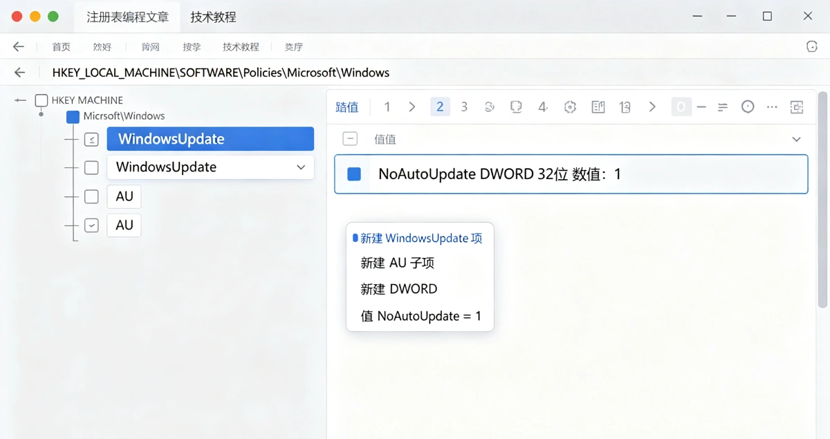
Task: Choose 新建 WindowsUpdate 项 from context menu
Action: tap(420, 238)
